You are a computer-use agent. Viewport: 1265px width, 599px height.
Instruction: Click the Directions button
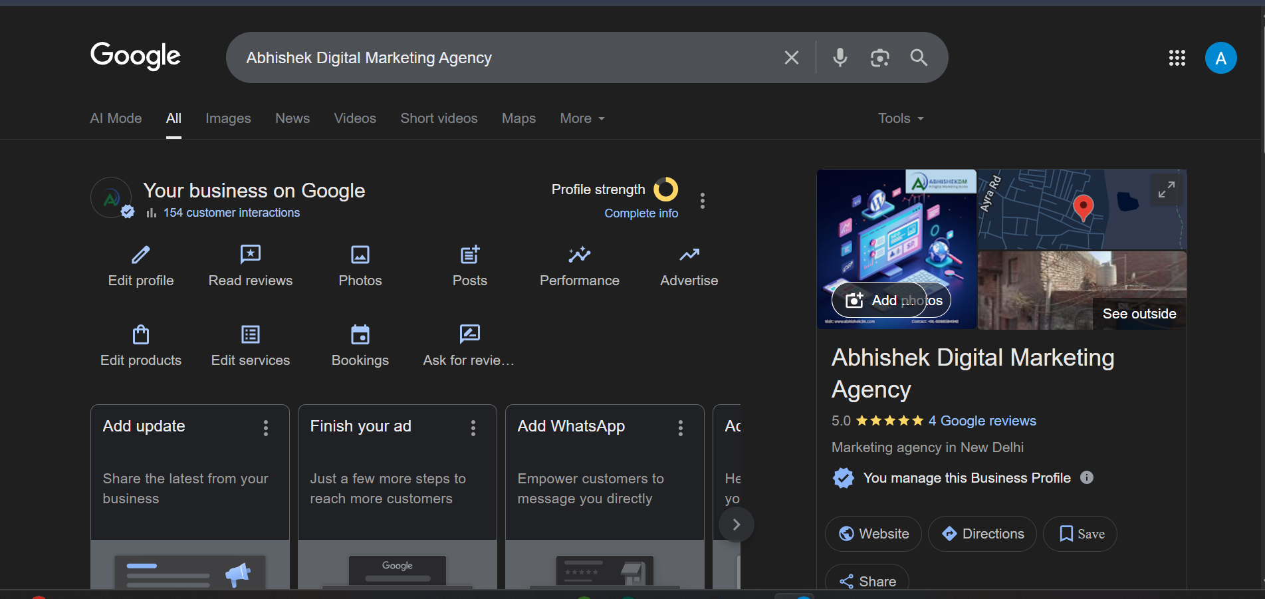coord(982,534)
